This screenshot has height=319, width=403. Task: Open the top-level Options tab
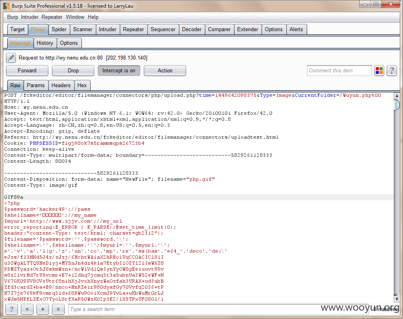pyautogui.click(x=274, y=29)
